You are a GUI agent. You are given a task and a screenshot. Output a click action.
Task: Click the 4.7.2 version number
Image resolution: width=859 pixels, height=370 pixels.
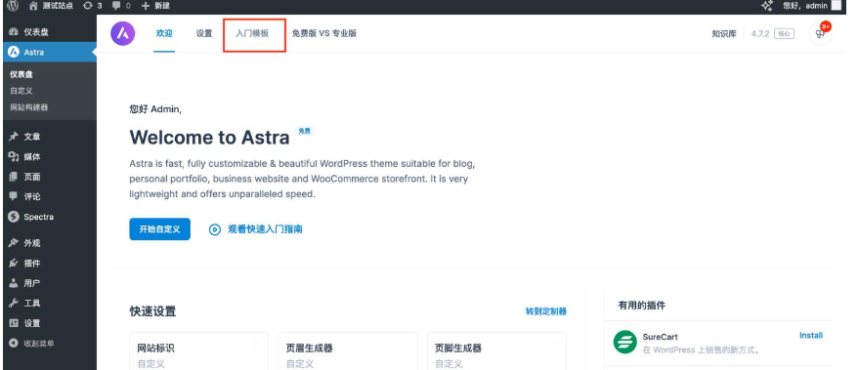point(760,34)
